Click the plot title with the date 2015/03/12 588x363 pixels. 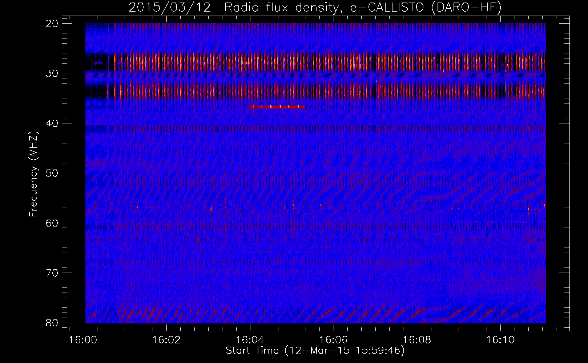[x=315, y=8]
